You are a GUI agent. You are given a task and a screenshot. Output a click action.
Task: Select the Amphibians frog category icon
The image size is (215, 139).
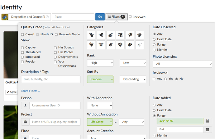point(101,35)
